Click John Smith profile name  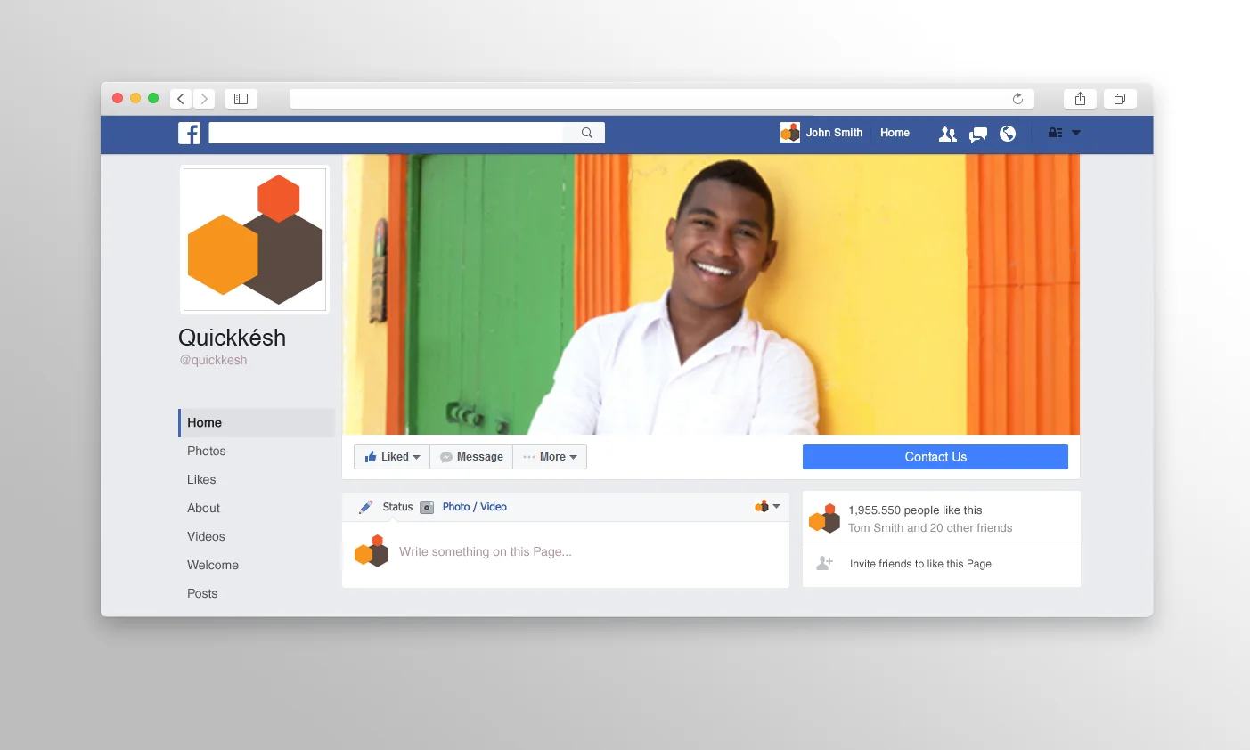point(832,132)
